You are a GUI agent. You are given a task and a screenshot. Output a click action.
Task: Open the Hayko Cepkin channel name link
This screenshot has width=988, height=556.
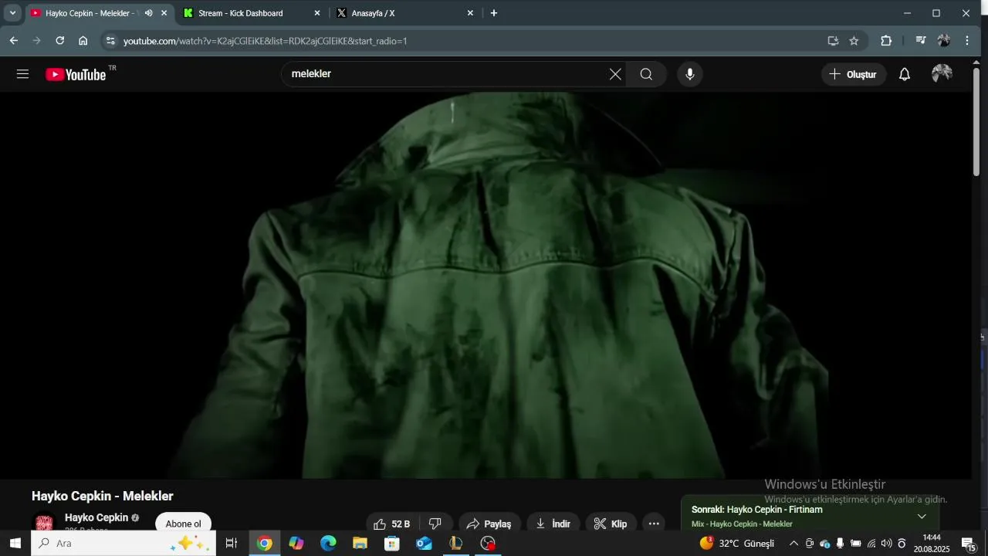pos(96,517)
